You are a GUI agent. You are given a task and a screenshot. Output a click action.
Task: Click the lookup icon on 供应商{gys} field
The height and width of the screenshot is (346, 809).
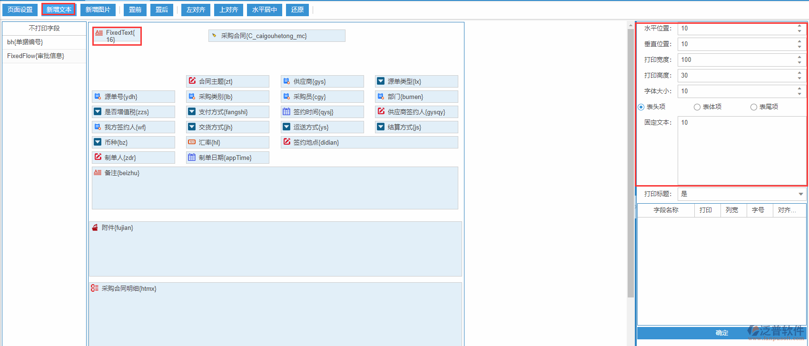tap(286, 81)
